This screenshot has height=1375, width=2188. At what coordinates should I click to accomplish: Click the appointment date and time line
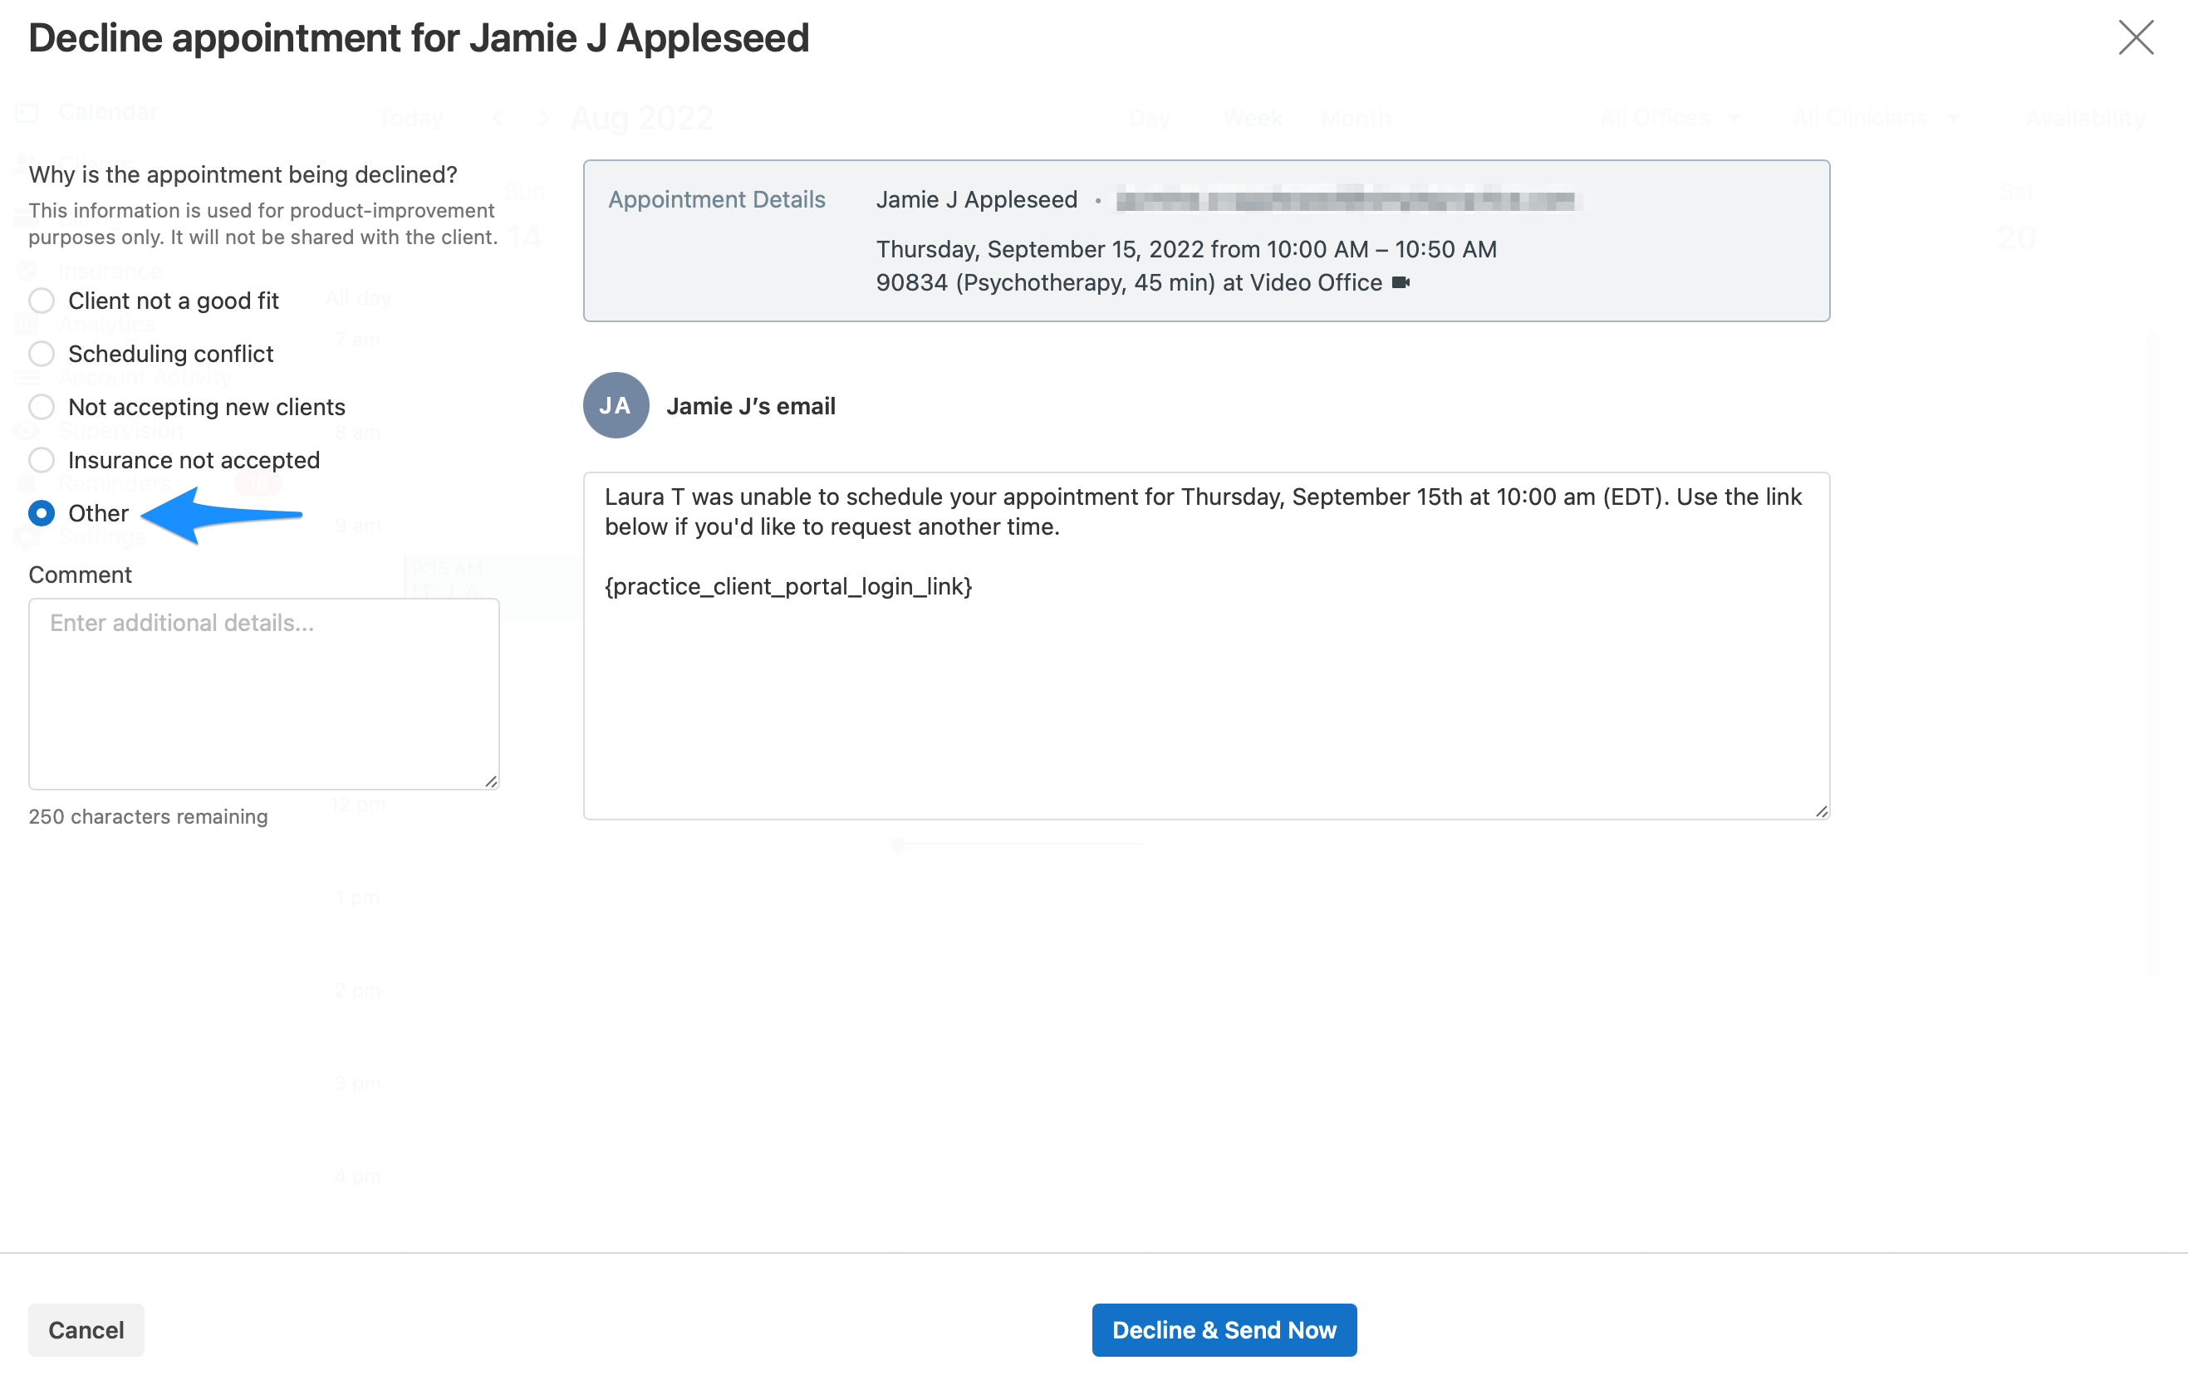point(1185,249)
